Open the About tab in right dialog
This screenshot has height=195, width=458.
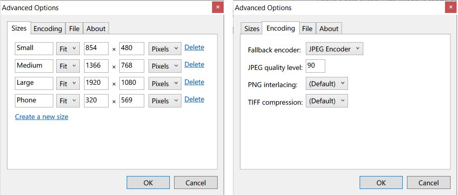pyautogui.click(x=329, y=29)
